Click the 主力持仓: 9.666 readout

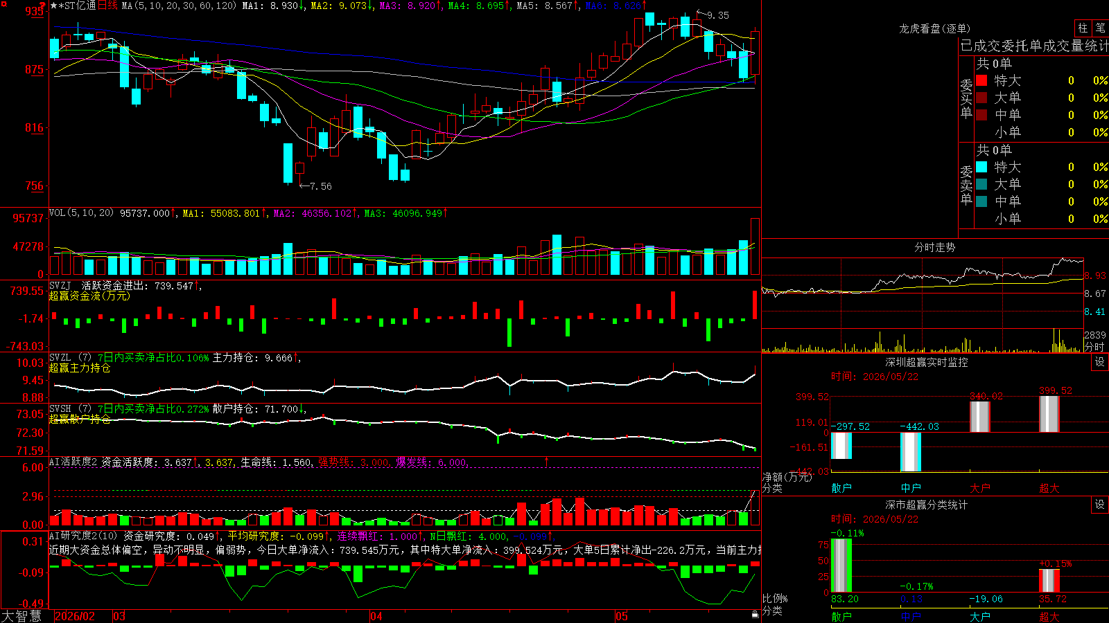click(253, 358)
